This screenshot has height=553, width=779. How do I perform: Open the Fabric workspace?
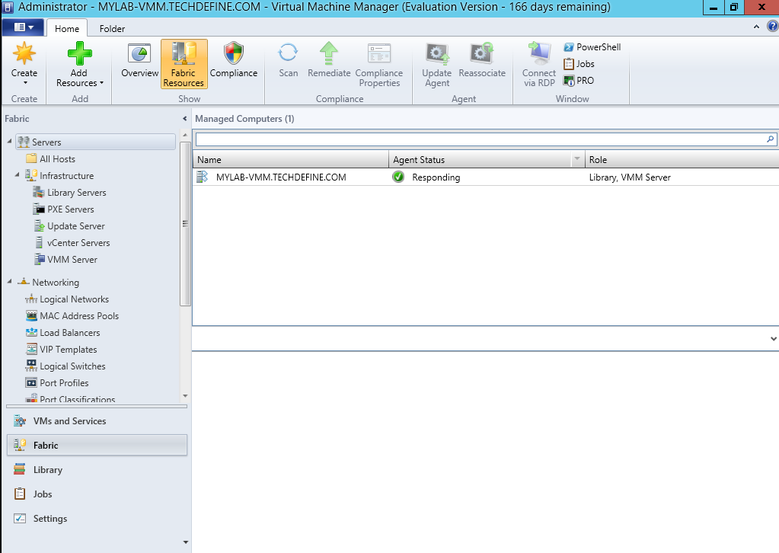[97, 445]
